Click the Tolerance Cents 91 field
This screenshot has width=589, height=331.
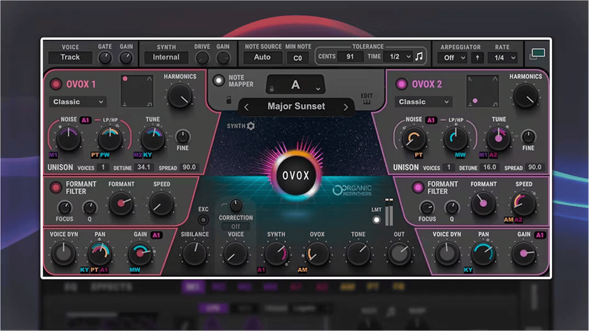[x=350, y=56]
